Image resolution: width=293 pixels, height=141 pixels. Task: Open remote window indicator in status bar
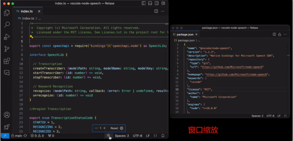5,136
